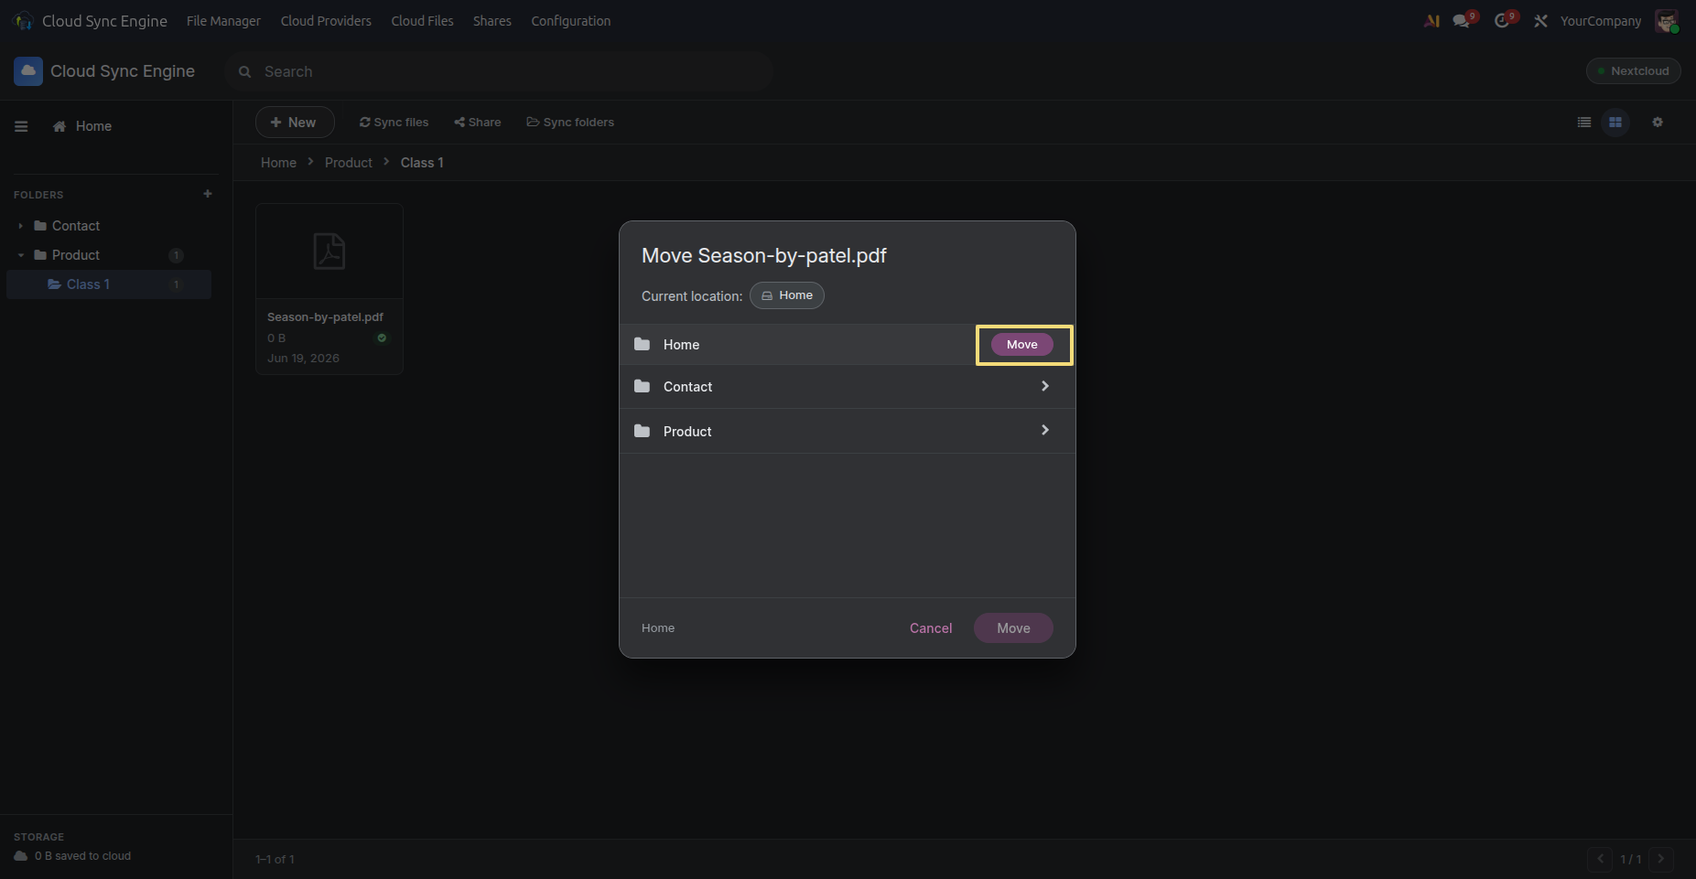Add a folder with the FOLDERS plus icon

tap(208, 194)
